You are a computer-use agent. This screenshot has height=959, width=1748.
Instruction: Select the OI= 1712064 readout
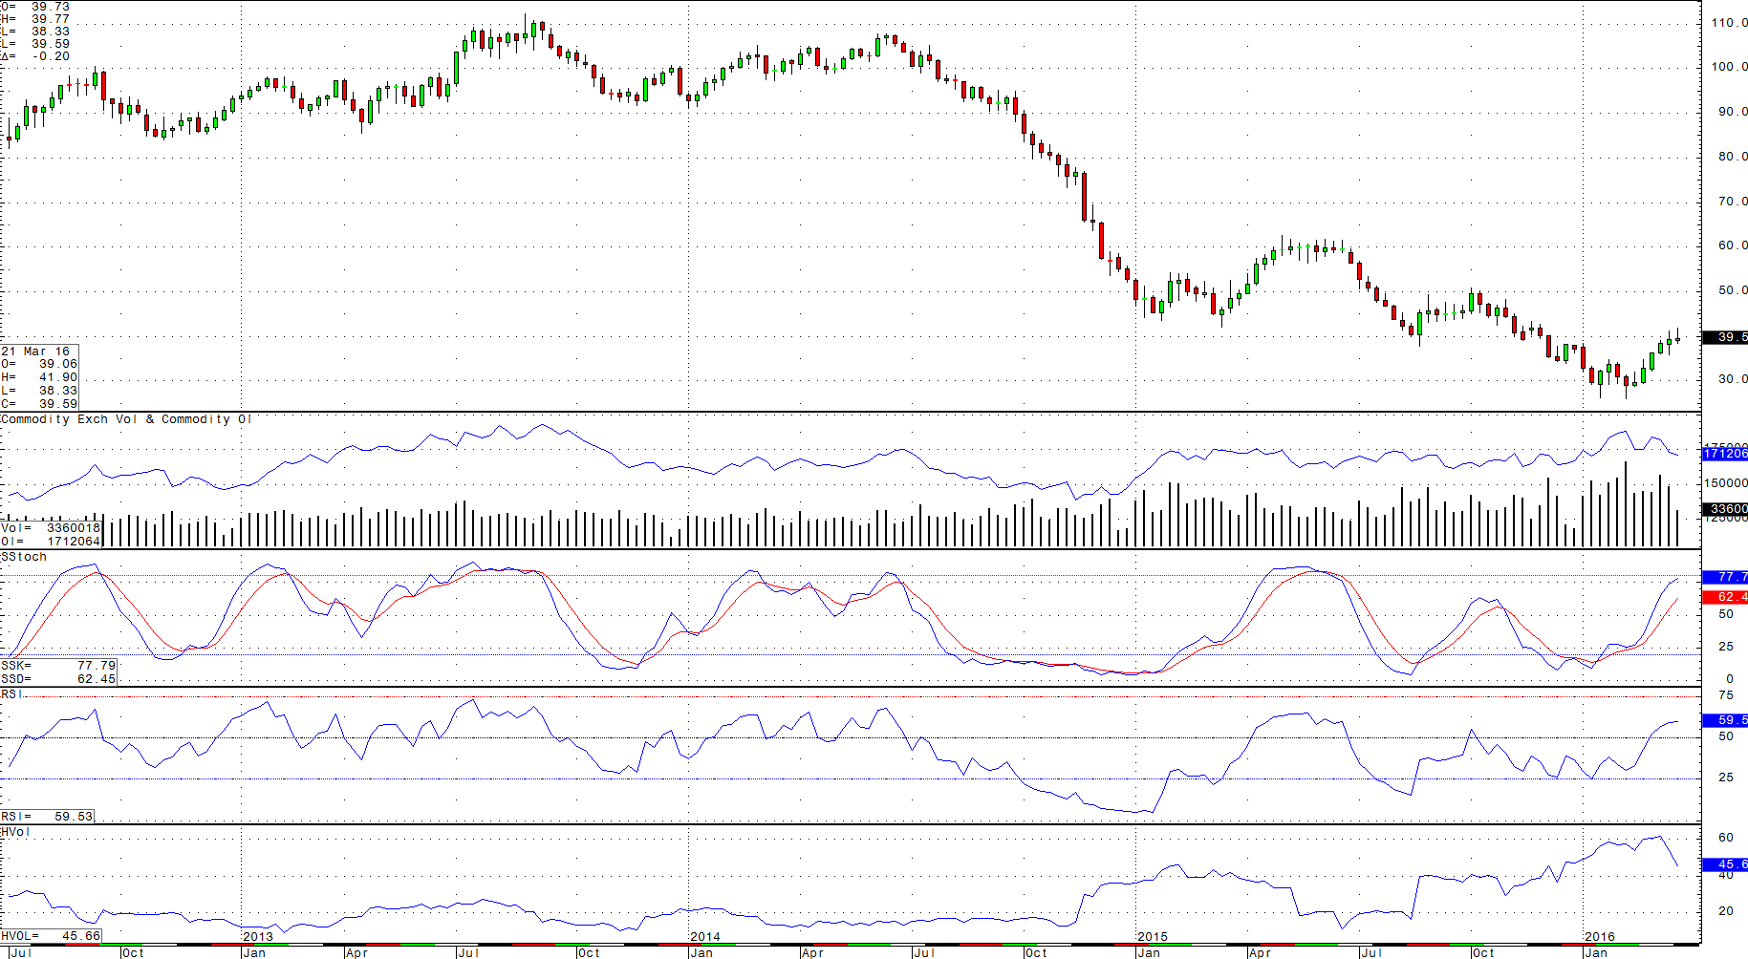click(51, 541)
